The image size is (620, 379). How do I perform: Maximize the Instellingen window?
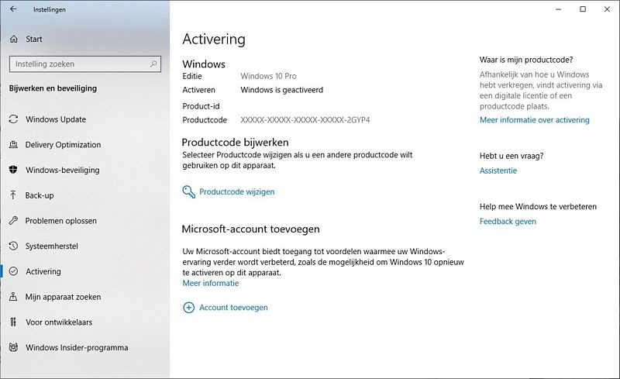click(583, 9)
